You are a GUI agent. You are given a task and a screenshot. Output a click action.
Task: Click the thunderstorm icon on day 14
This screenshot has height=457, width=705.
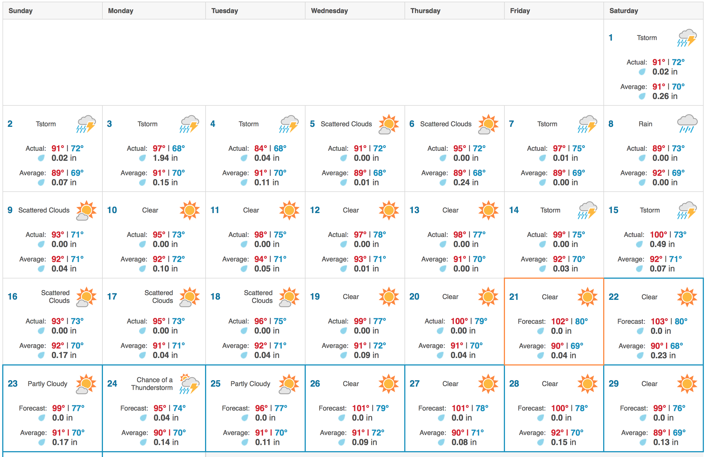[587, 210]
